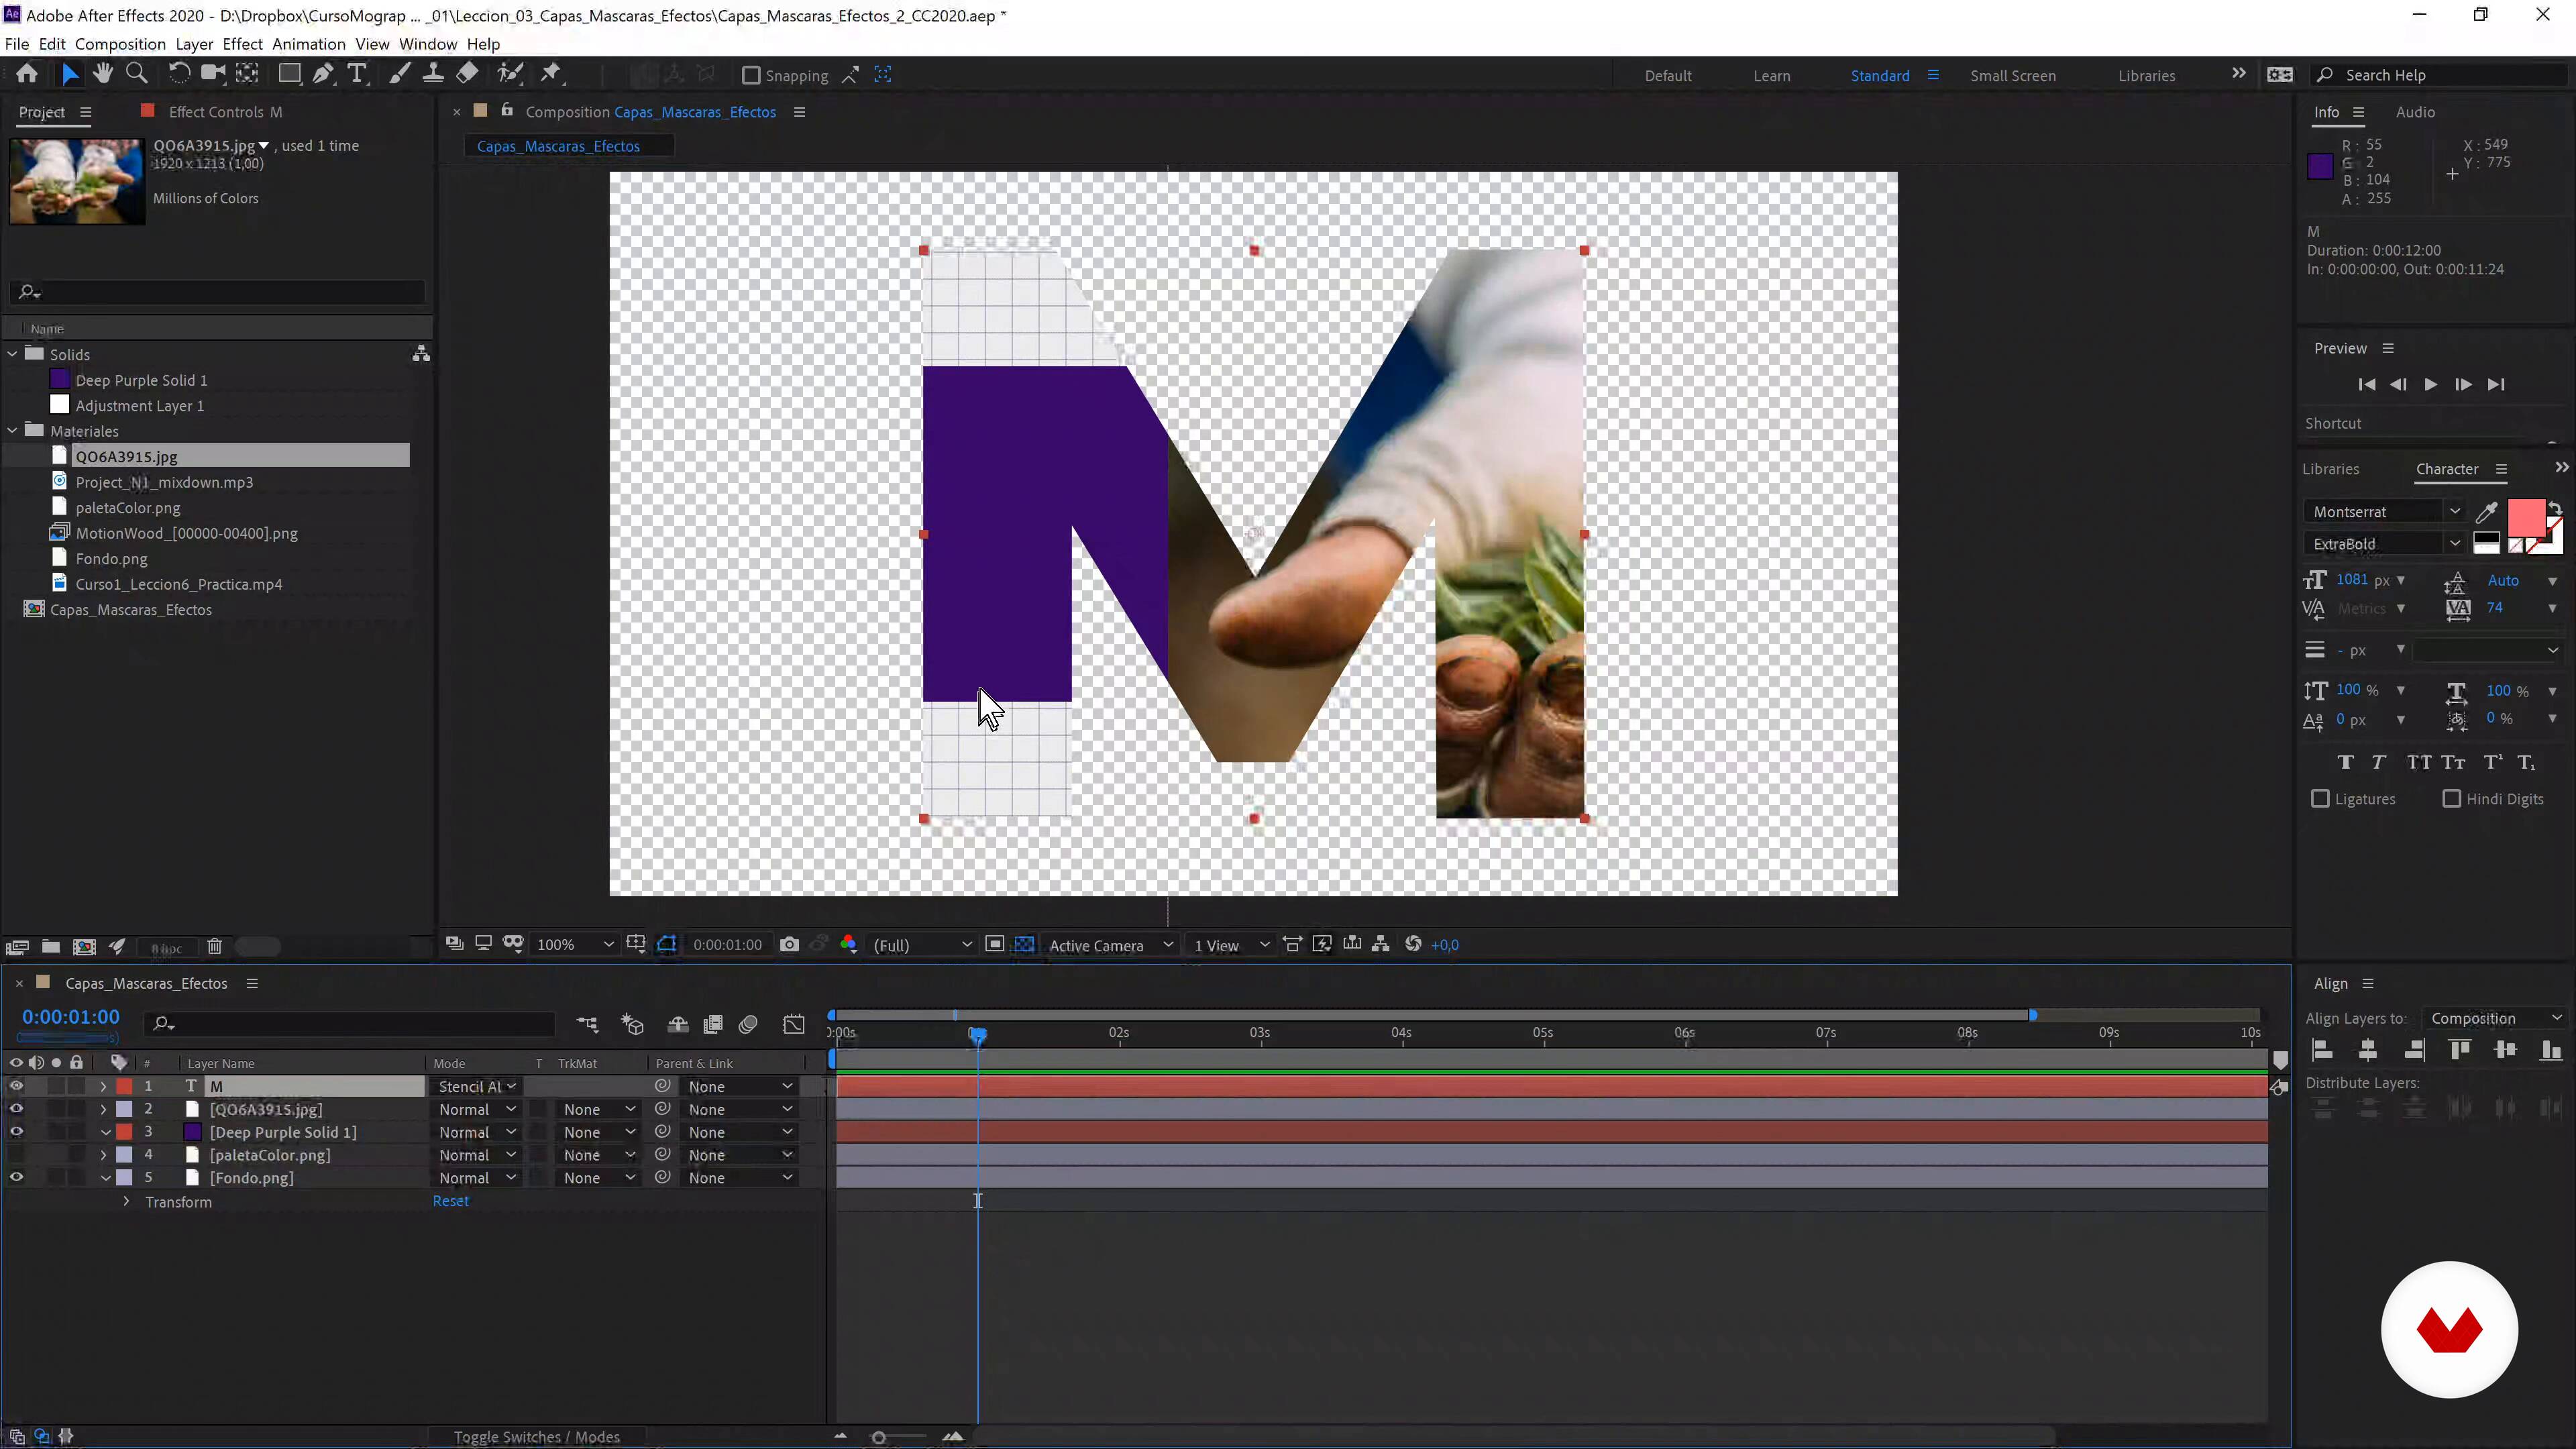
Task: Enable the Ligatures checkbox
Action: tap(2320, 799)
